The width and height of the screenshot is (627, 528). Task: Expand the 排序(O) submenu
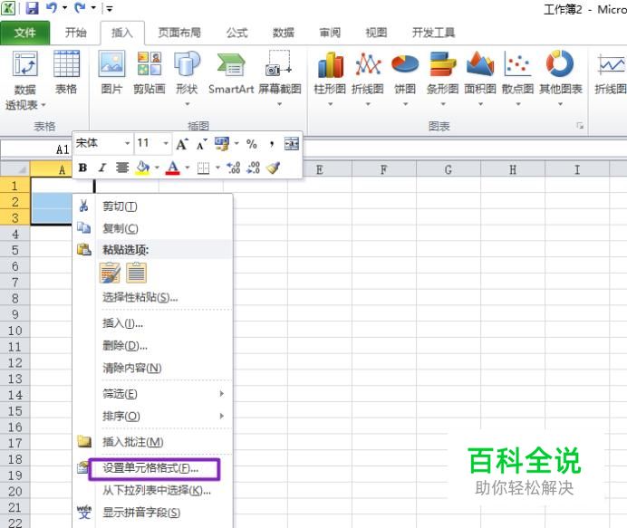coord(152,417)
